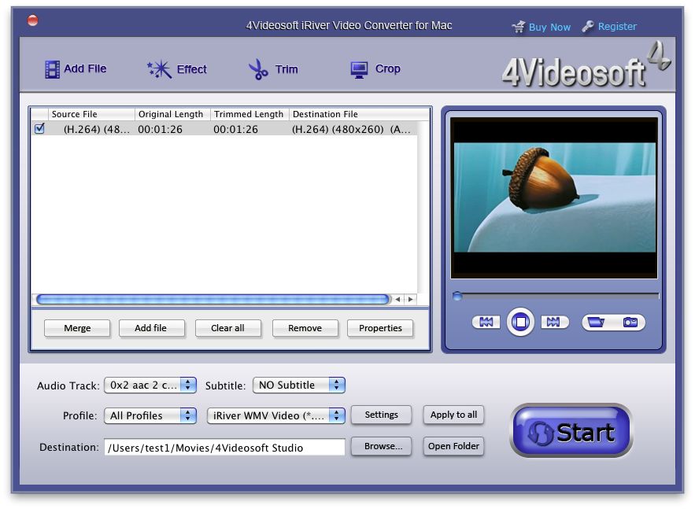Open the Crop tool
The width and height of the screenshot is (695, 509).
[x=375, y=69]
